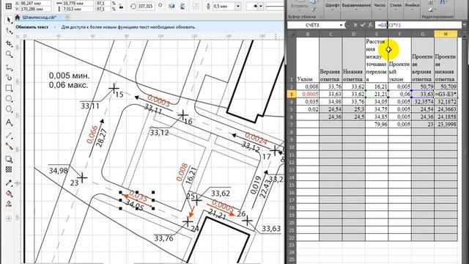The width and height of the screenshot is (469, 264).
Task: Choose the Ellipse tool
Action: coord(9,99)
